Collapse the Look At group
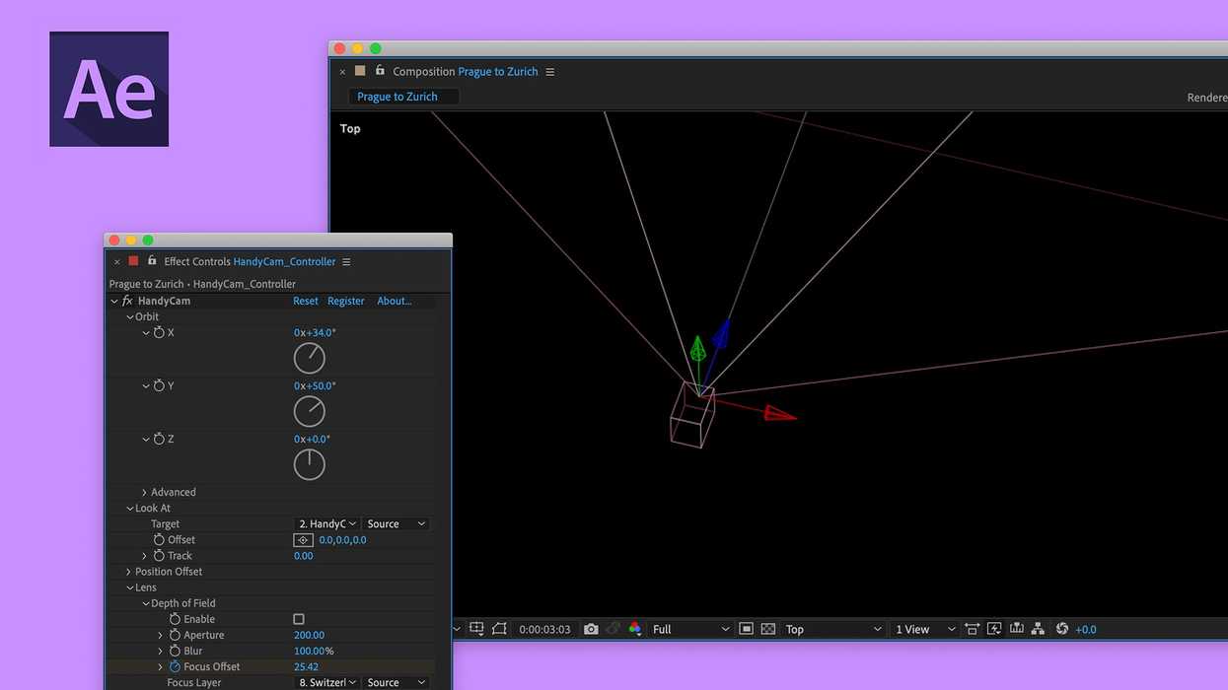Screen dimensions: 1228x690 129,508
